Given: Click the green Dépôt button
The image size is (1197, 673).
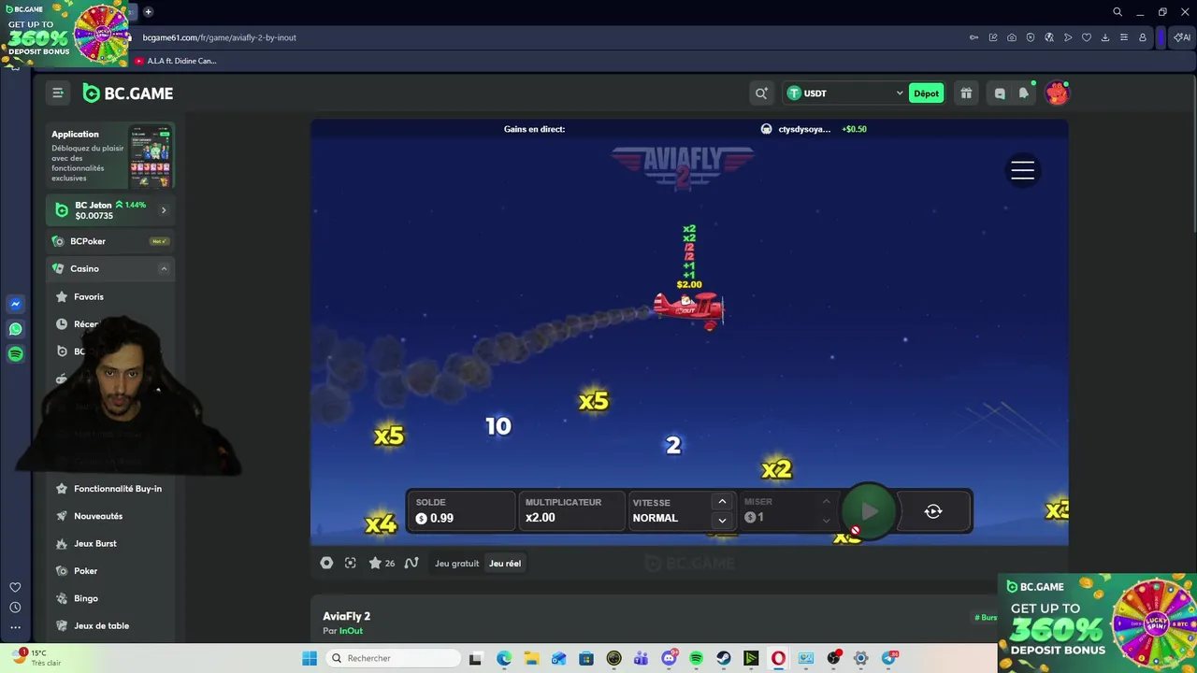Looking at the screenshot, I should [x=927, y=93].
